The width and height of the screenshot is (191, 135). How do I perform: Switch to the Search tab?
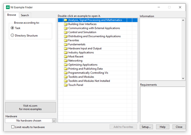25,15
